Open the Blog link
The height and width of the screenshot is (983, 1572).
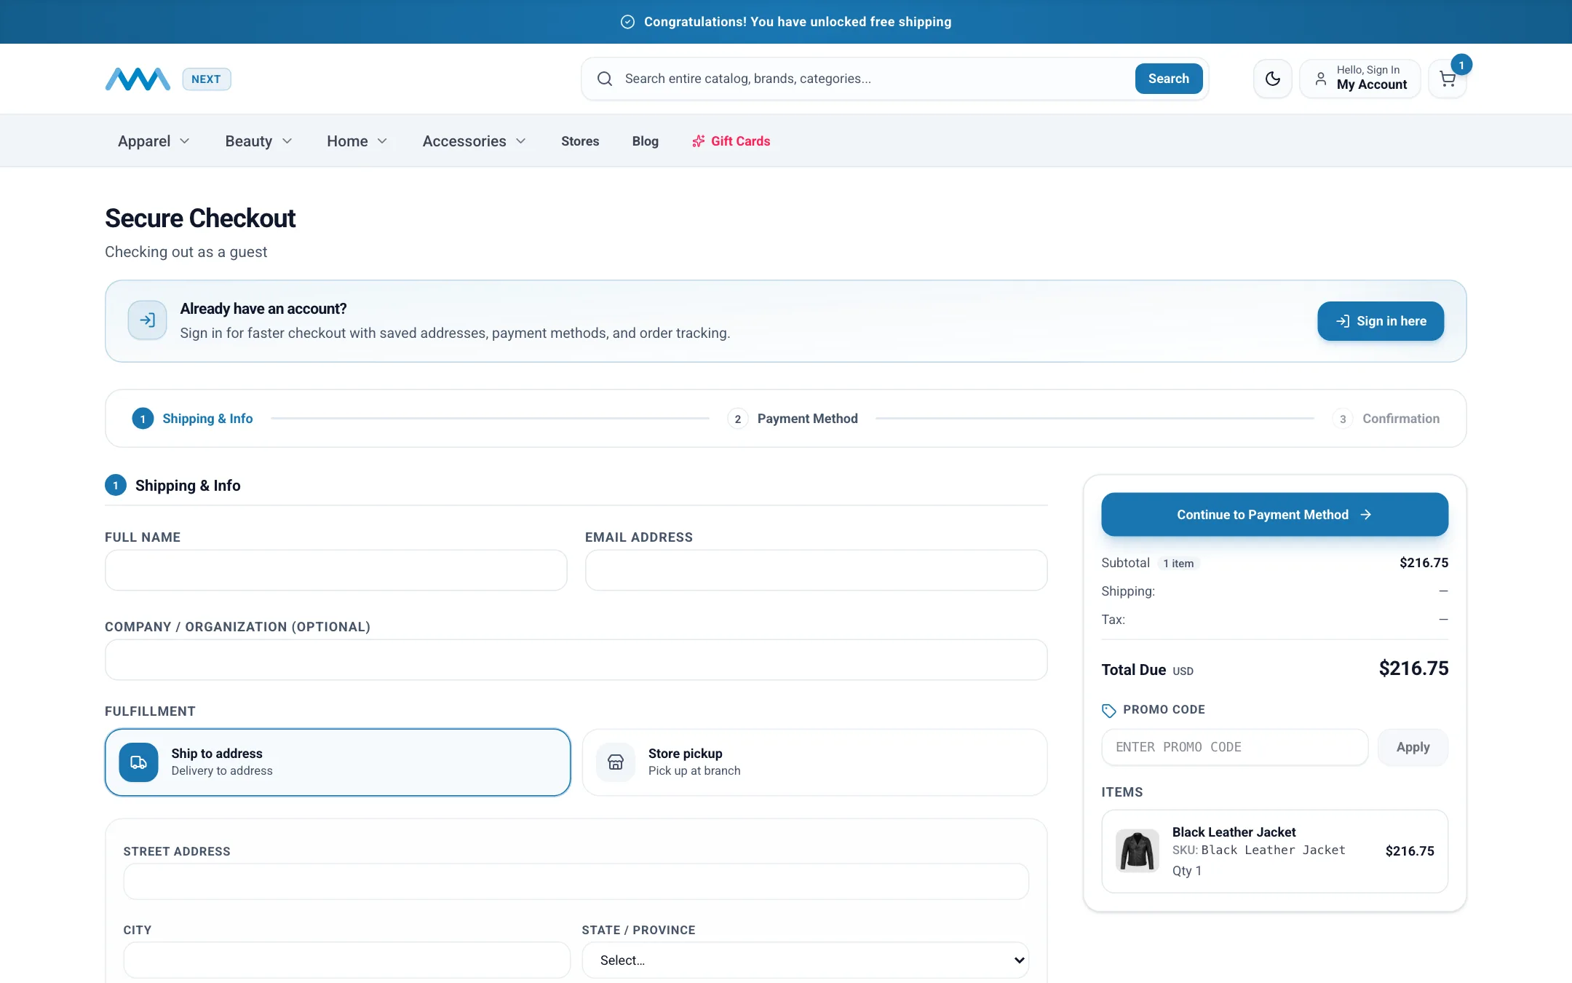[x=646, y=141]
